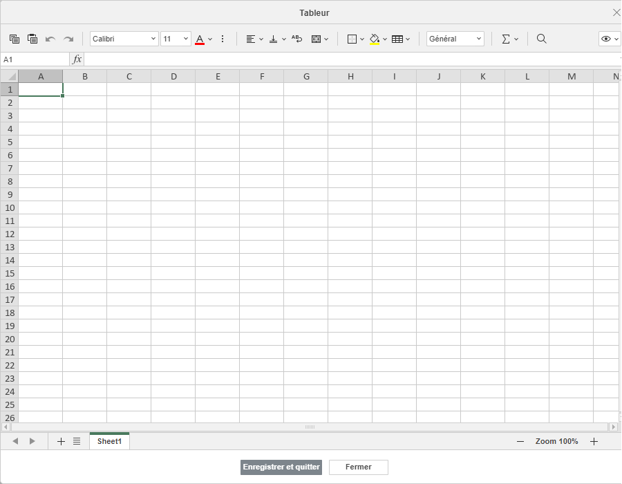This screenshot has height=484, width=622.
Task: Decrease zoom with the minus control
Action: [520, 441]
